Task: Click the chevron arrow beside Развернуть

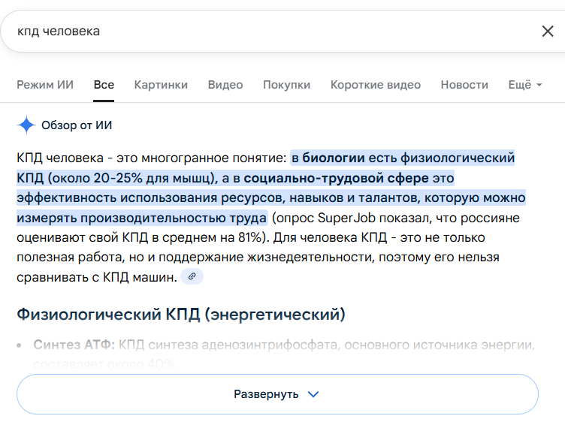Action: point(314,394)
